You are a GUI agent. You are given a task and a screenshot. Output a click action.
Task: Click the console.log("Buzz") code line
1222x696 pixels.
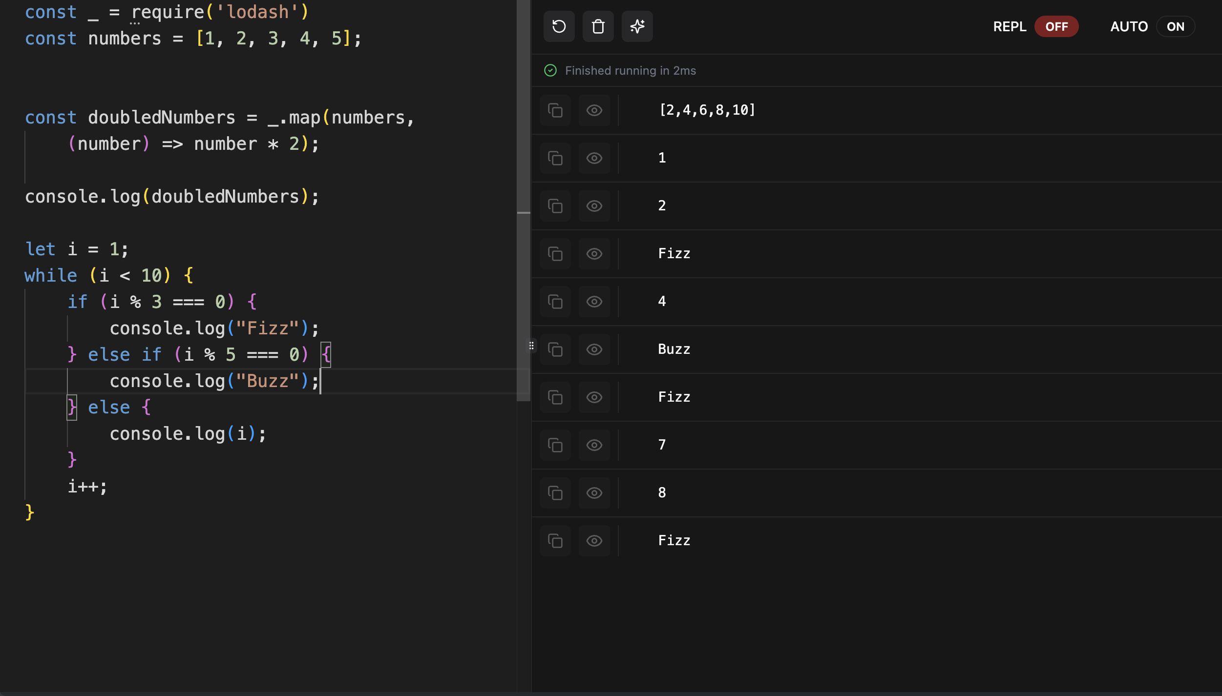coord(214,381)
